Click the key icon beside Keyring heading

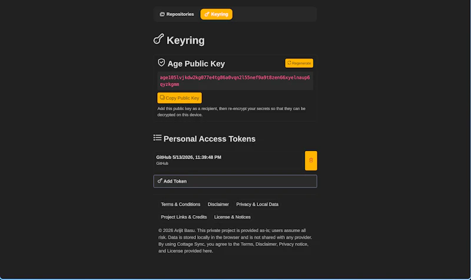[x=158, y=39]
